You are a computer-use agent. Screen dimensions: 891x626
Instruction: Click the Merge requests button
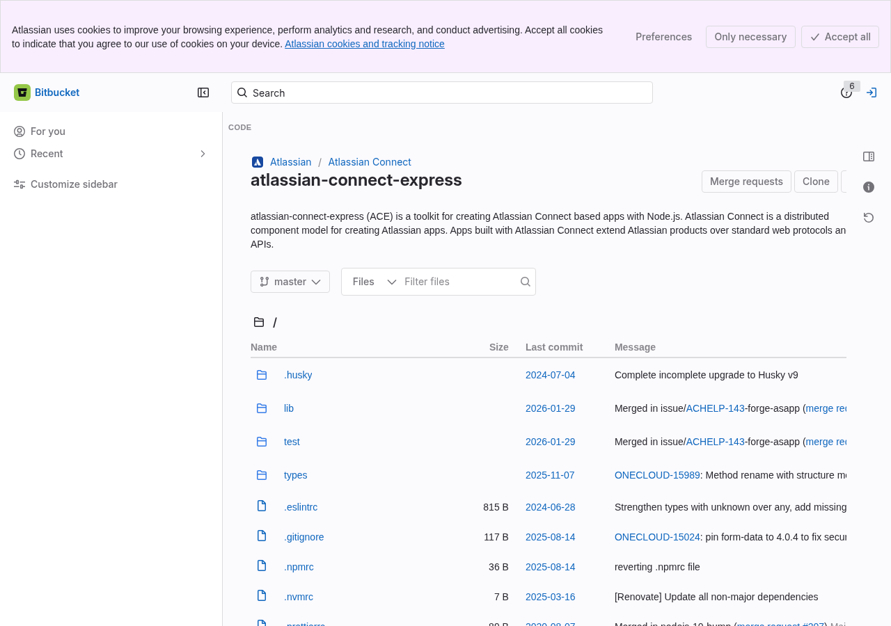click(746, 182)
